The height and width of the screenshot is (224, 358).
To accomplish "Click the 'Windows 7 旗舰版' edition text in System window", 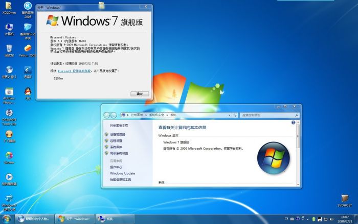I will point(176,142).
